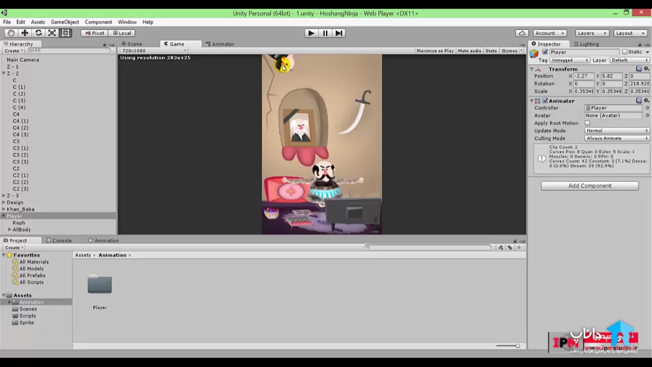Open the Component menu
The width and height of the screenshot is (652, 367).
(x=98, y=22)
